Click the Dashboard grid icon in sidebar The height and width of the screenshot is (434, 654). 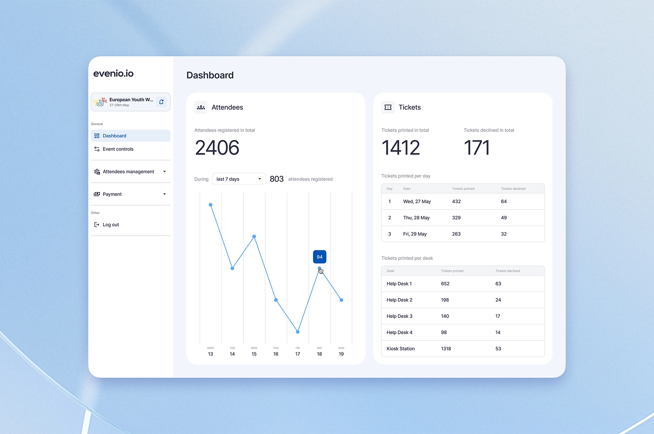pyautogui.click(x=97, y=136)
